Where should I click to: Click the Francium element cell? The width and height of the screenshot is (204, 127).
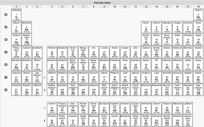16,90
